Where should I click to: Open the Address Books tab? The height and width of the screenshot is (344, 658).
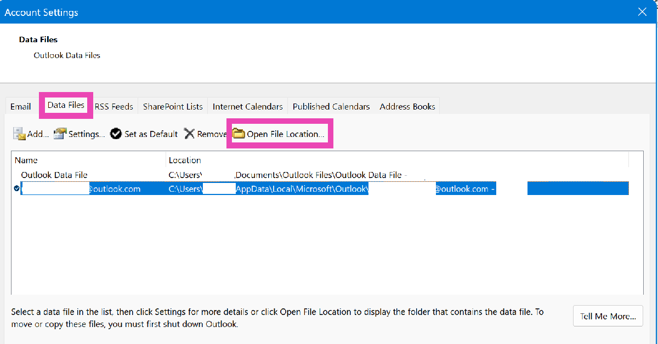407,106
